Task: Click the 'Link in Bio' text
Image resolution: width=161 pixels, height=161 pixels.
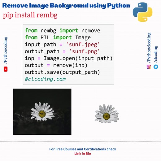Action: [83, 154]
